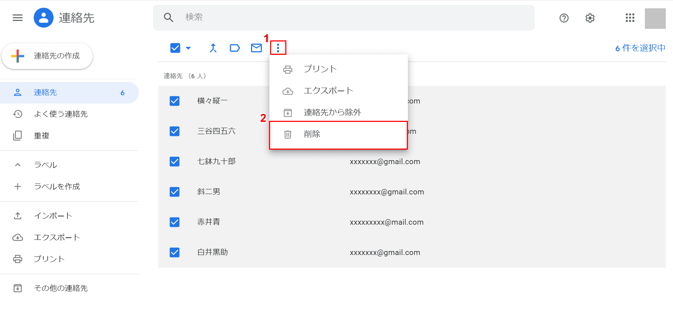
Task: Click the contact name 斜二男
Action: point(209,192)
